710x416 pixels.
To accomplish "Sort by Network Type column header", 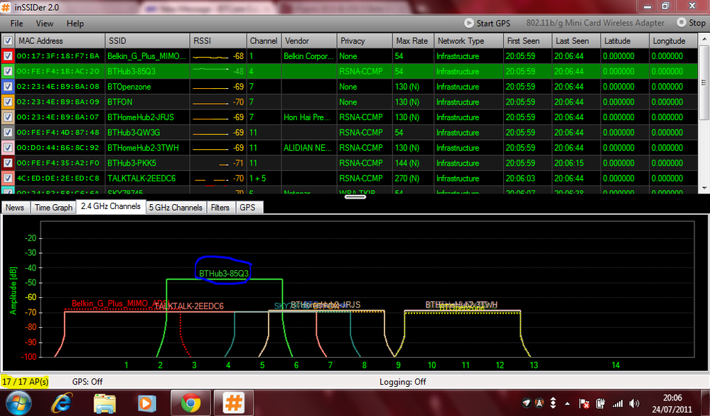I will pos(468,41).
